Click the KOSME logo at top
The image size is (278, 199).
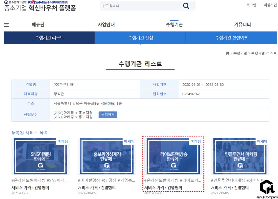[37, 2]
